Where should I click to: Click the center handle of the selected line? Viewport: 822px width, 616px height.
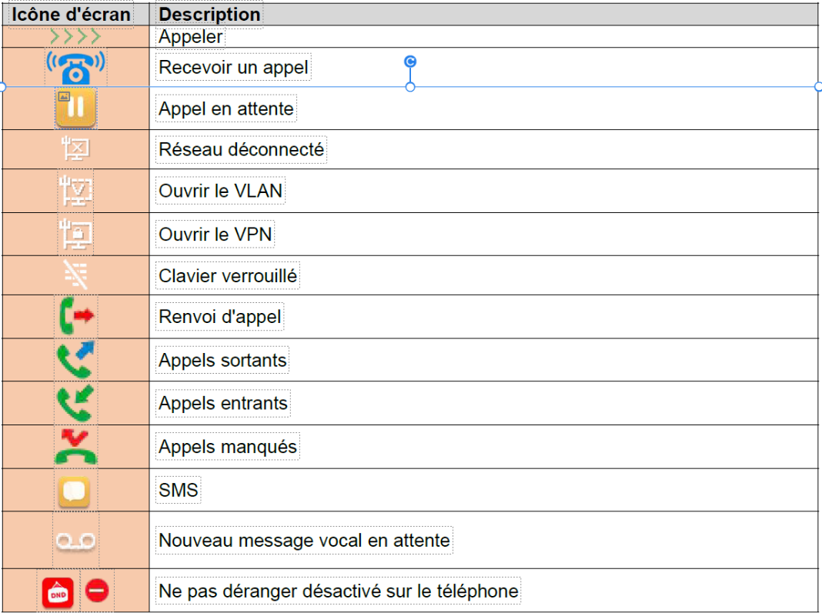(x=410, y=87)
